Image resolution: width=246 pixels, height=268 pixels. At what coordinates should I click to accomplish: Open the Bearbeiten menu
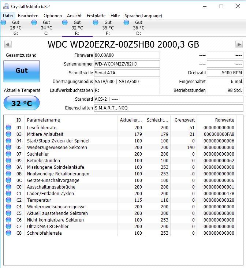tap(28, 16)
